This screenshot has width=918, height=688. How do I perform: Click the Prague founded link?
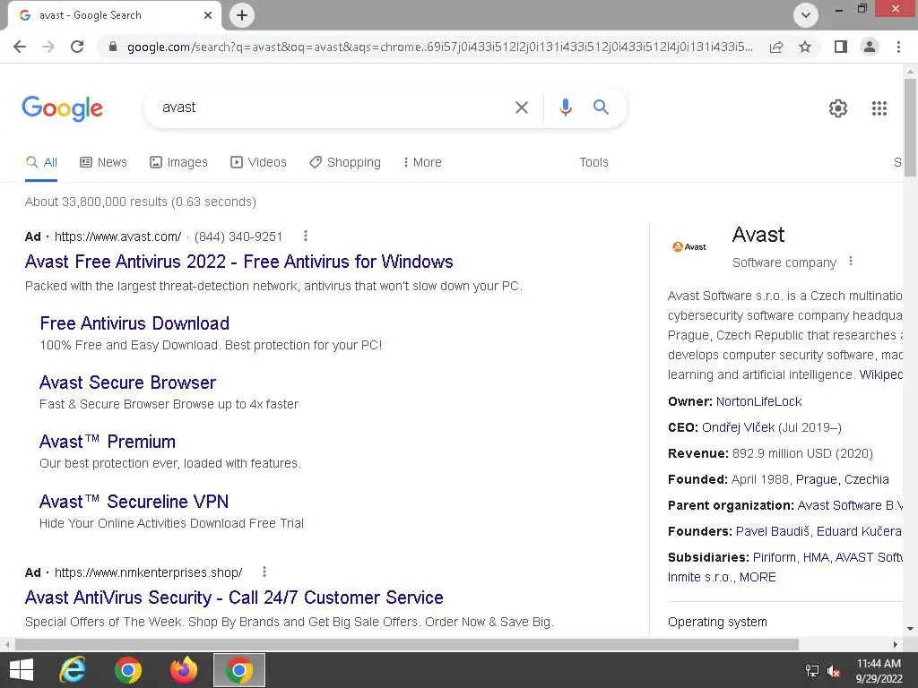coord(817,480)
